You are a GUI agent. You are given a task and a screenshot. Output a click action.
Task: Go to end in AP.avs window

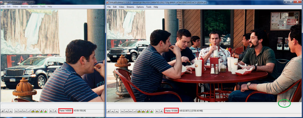click(29, 111)
